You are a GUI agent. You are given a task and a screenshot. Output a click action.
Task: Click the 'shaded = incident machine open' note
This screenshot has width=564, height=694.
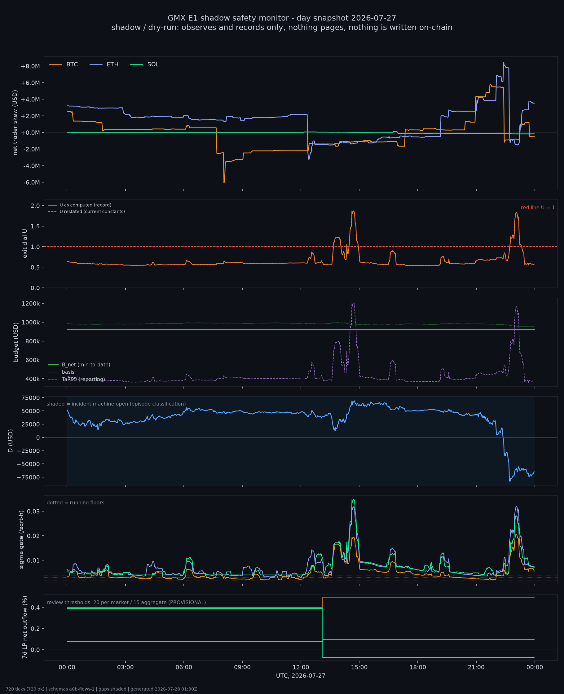coord(116,404)
